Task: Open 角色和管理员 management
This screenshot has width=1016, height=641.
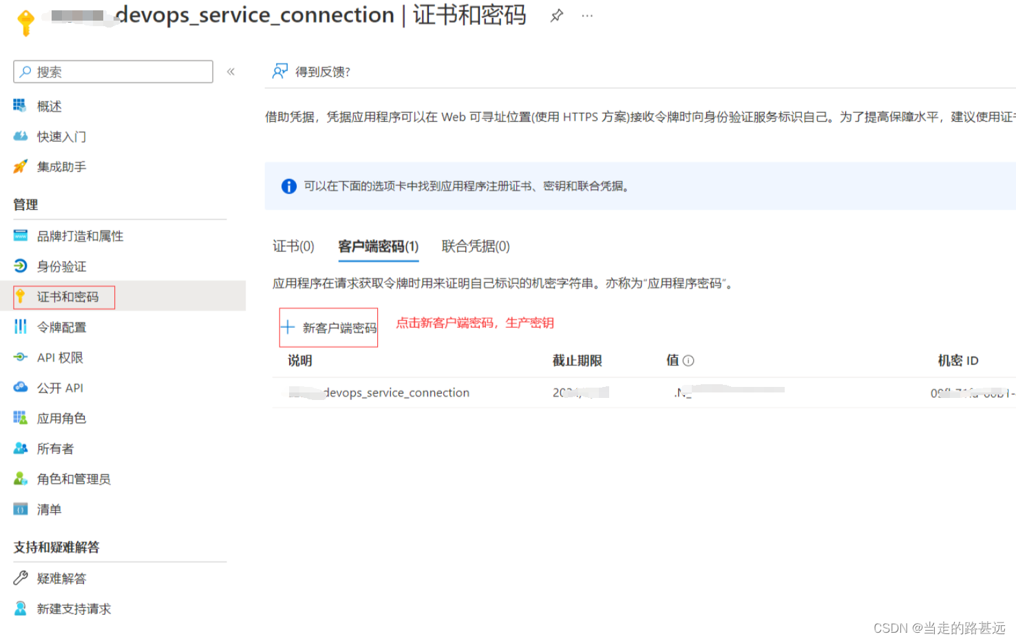Action: pyautogui.click(x=74, y=479)
